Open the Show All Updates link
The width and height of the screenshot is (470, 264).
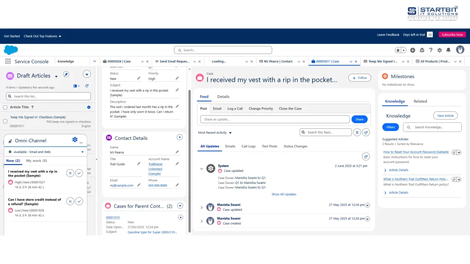[284, 194]
